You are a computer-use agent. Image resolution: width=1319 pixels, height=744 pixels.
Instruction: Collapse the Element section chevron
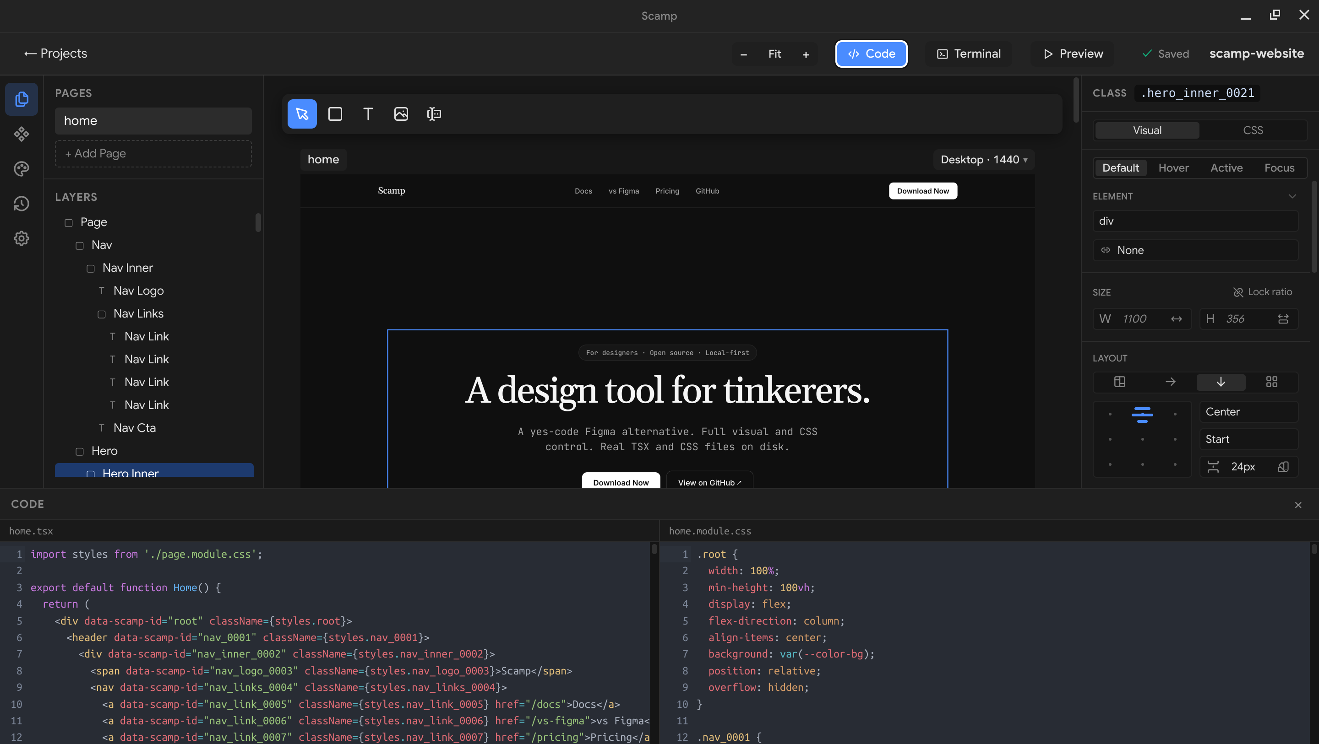[1292, 196]
